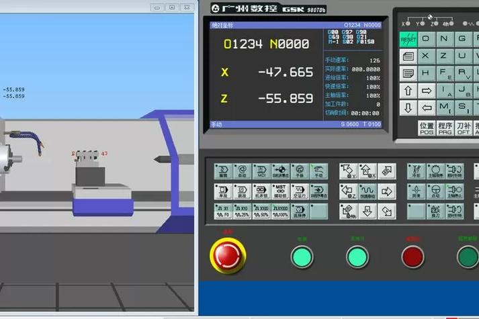
Task: Tap the J/B letter key
Action: [x=463, y=91]
